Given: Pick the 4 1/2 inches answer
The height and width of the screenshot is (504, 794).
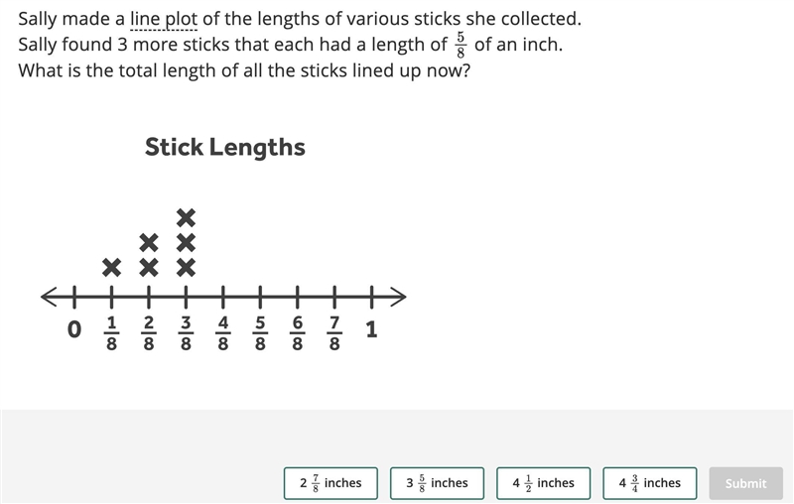Looking at the screenshot, I should point(543,483).
